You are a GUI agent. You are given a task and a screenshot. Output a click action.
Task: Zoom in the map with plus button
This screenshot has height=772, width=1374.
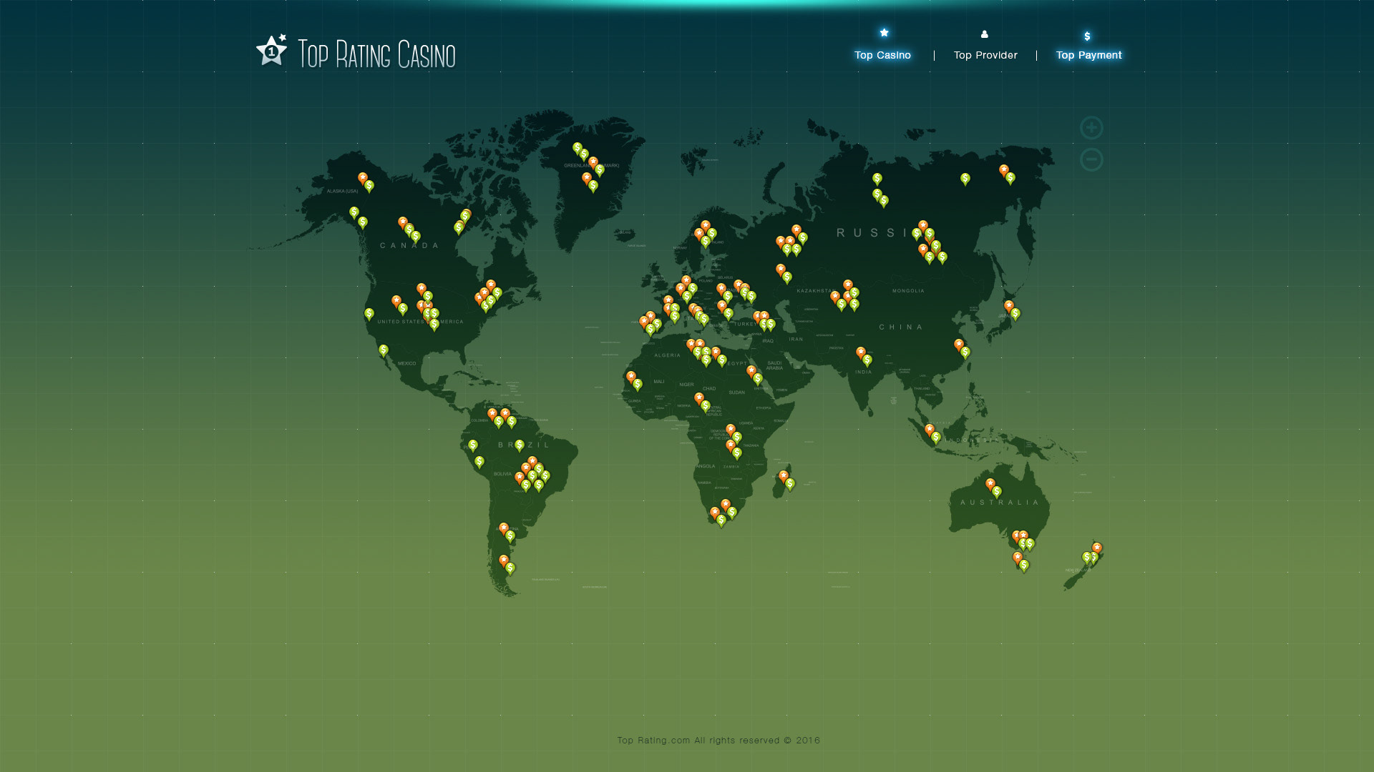(1091, 128)
